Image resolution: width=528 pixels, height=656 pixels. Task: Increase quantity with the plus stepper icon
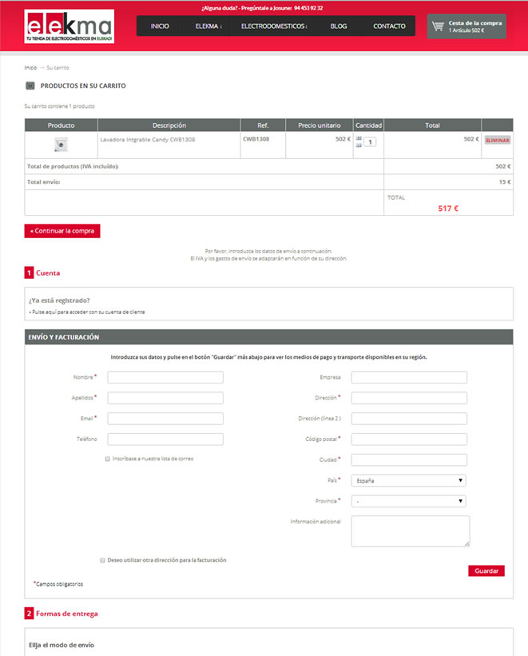(x=359, y=138)
